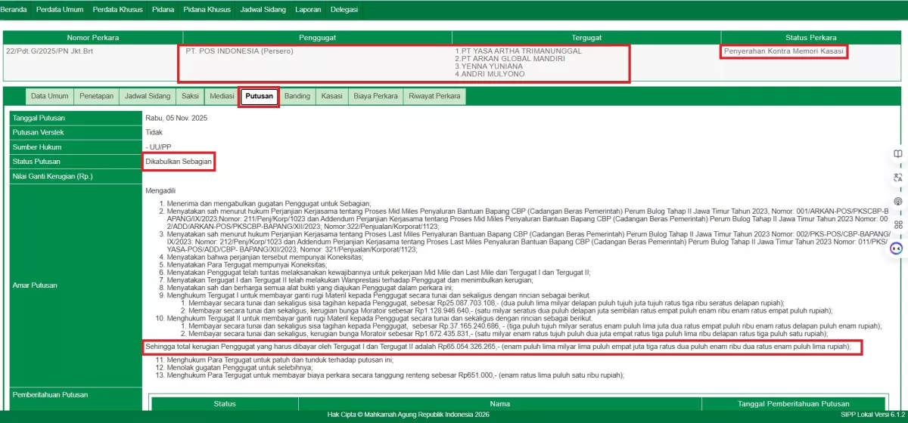Switch to the Penetapan tab
Viewport: 908px width, 423px height.
point(97,97)
